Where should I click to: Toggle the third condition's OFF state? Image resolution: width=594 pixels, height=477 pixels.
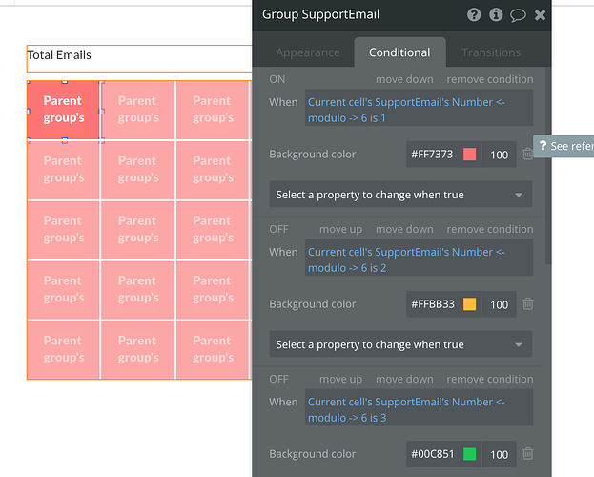[278, 379]
